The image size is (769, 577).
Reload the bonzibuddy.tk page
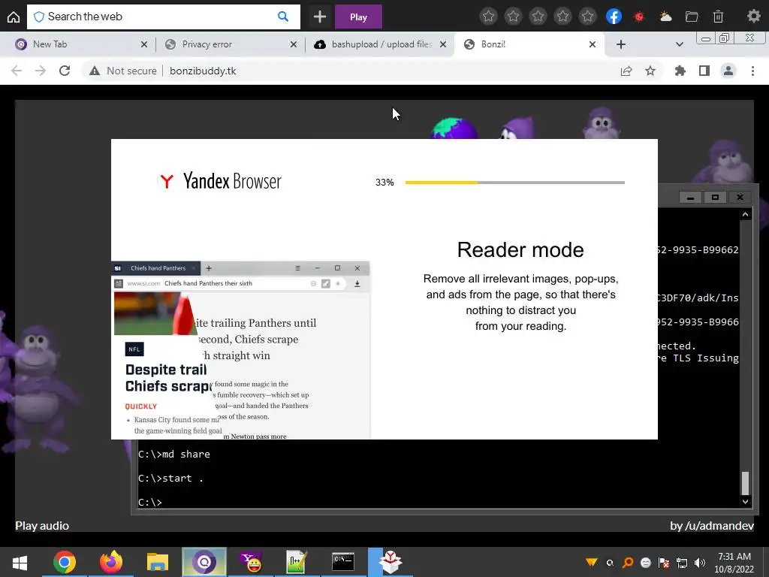65,71
